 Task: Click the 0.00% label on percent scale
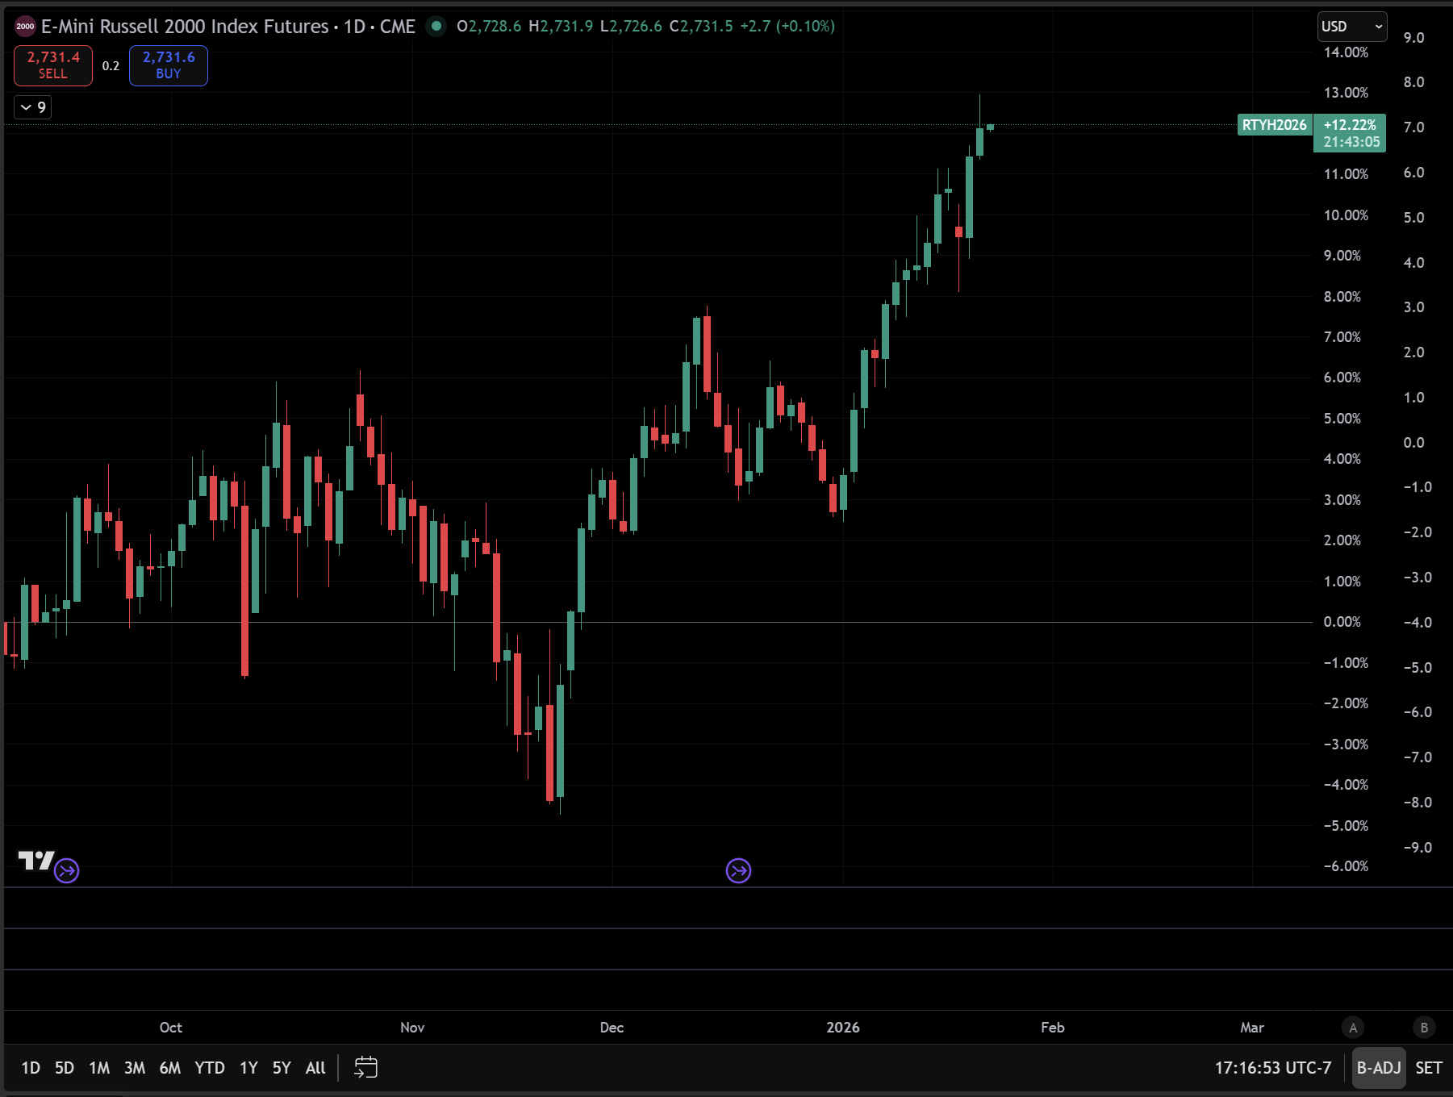pos(1342,622)
